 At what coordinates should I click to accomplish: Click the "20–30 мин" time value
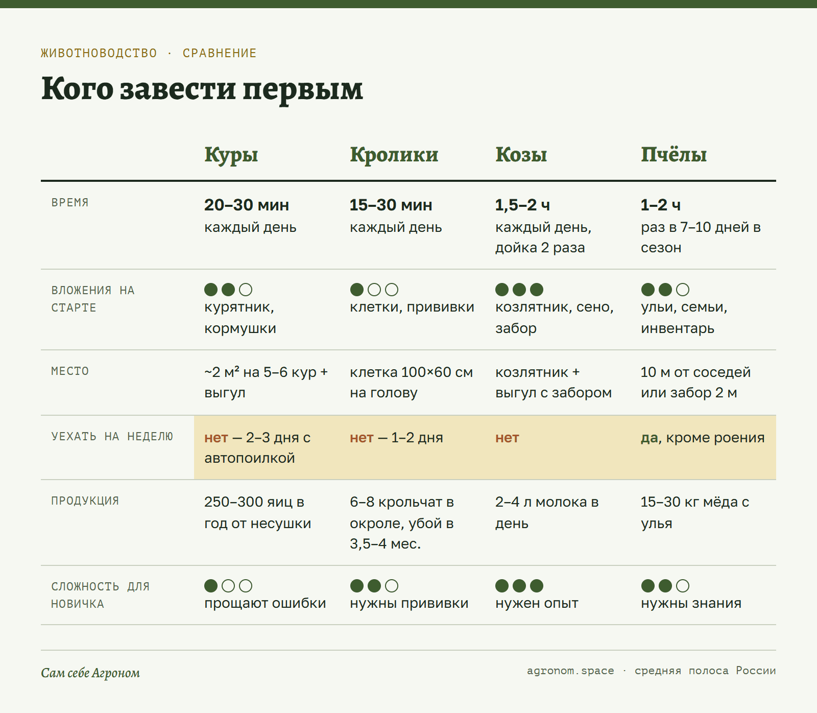click(x=247, y=205)
